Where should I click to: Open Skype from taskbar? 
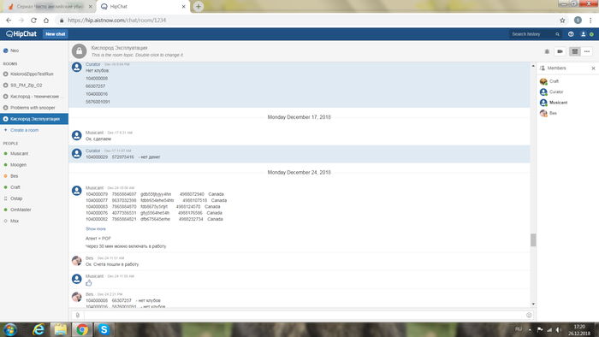point(104,329)
